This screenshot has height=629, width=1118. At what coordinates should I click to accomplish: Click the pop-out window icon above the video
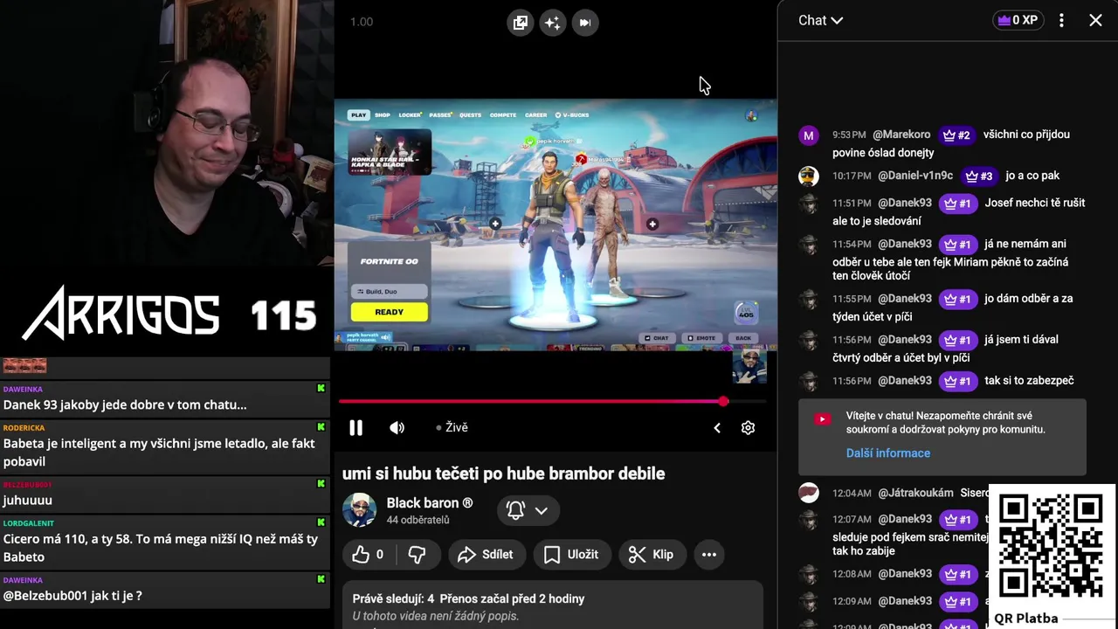[521, 23]
